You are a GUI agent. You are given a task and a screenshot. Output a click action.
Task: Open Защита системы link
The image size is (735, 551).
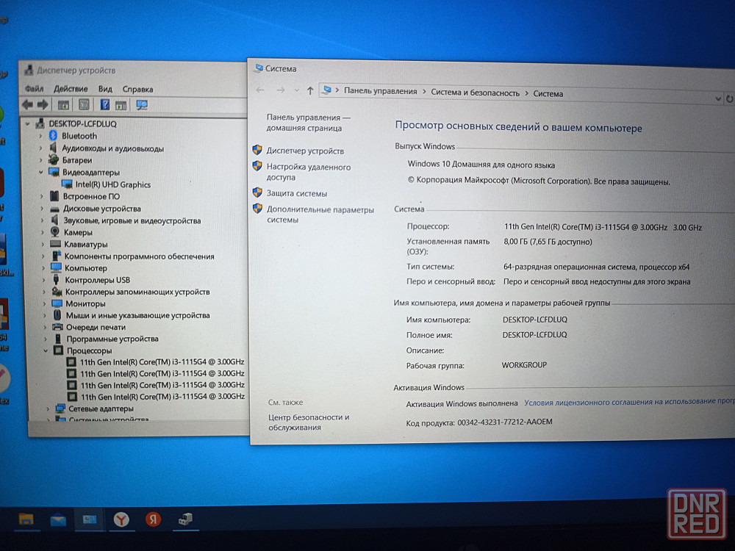[x=297, y=193]
